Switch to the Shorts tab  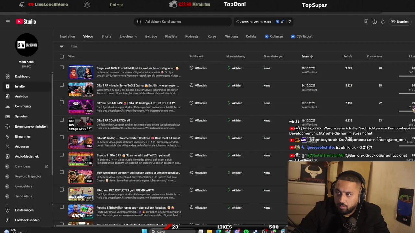tap(106, 36)
